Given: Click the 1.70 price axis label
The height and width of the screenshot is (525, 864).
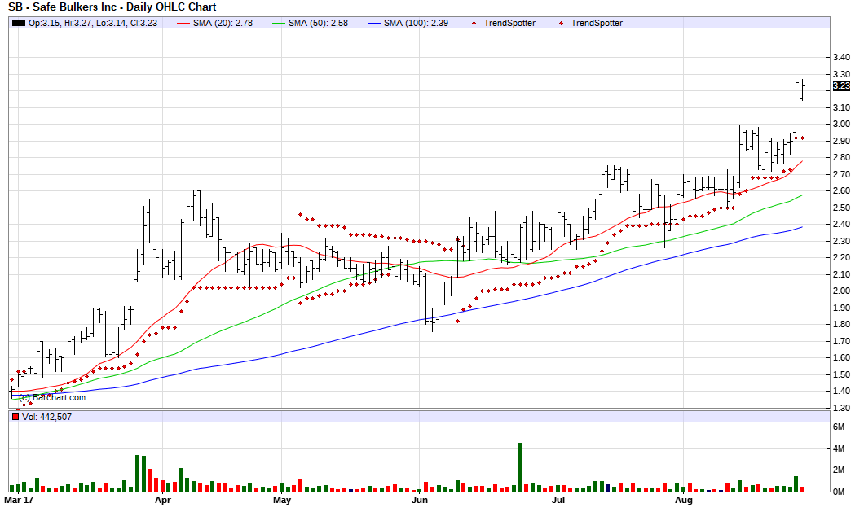Looking at the screenshot, I should click(x=841, y=341).
